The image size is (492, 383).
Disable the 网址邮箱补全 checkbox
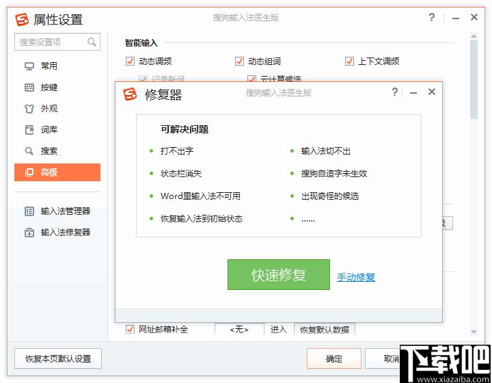click(x=131, y=330)
